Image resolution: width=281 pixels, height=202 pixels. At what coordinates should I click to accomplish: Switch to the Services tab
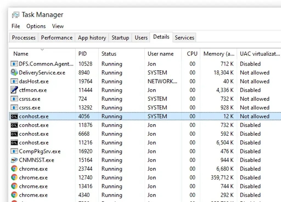(x=184, y=37)
